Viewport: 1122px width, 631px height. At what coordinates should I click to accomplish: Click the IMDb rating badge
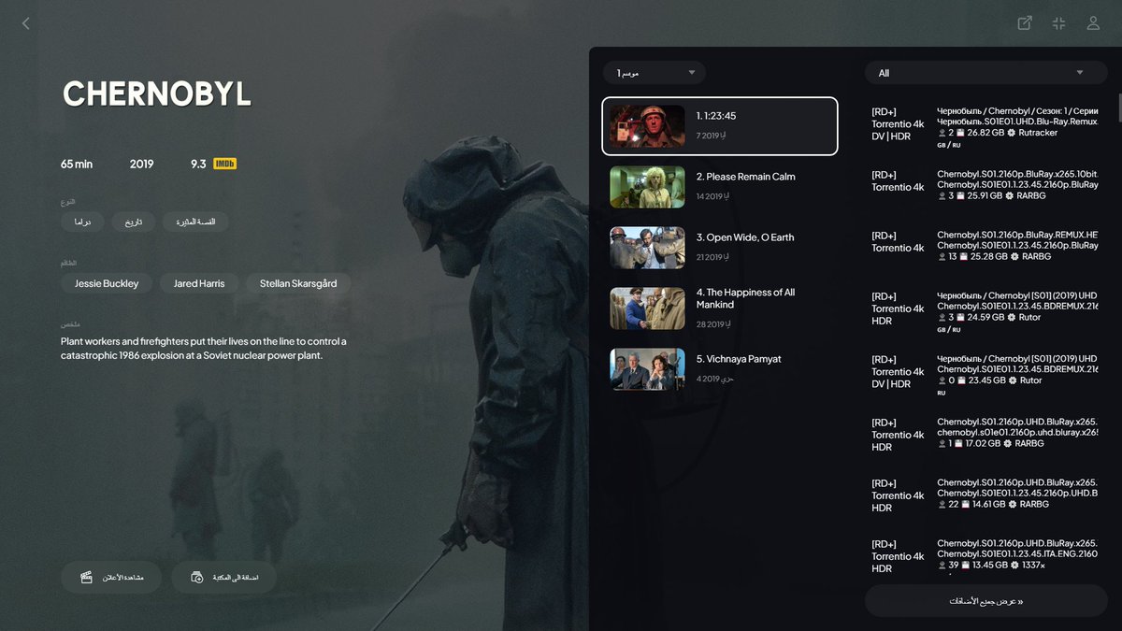coord(224,164)
